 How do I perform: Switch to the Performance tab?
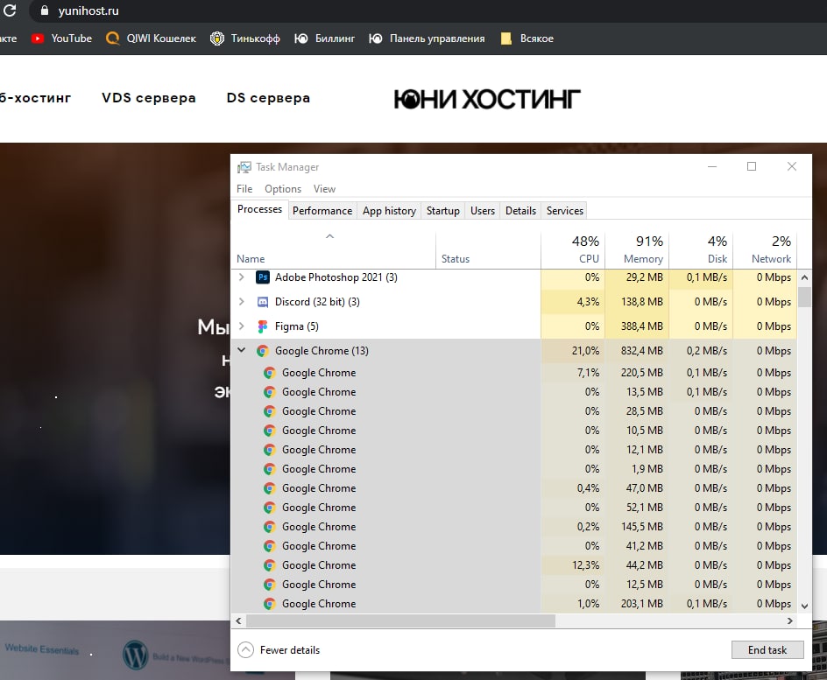(322, 211)
